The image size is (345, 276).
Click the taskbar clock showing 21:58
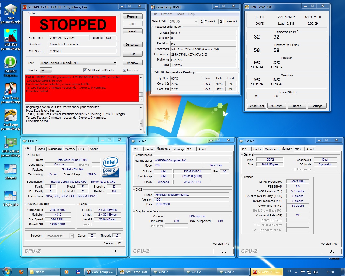coord(330,272)
